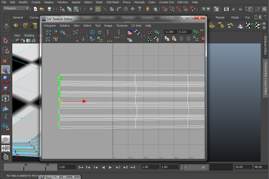Open the Create UVs menu

point(166,2)
